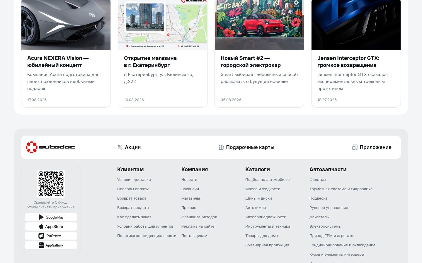Click the QR code image
The image size is (422, 263).
(x=51, y=184)
